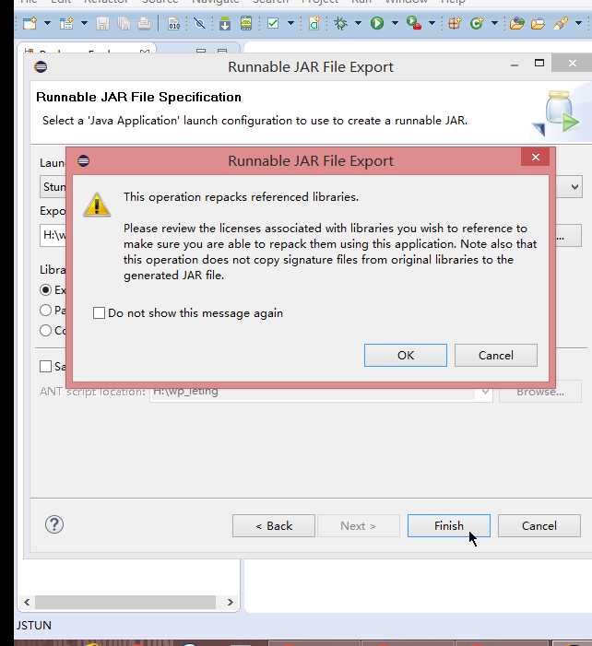Click the 'Next >' wizard button

click(359, 525)
